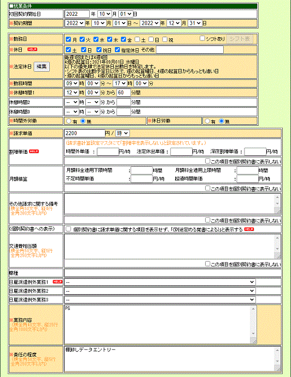This screenshot has height=377, width=291.
Task: Check hide-in-contract box under 交通費相当額
Action: pos(208,264)
